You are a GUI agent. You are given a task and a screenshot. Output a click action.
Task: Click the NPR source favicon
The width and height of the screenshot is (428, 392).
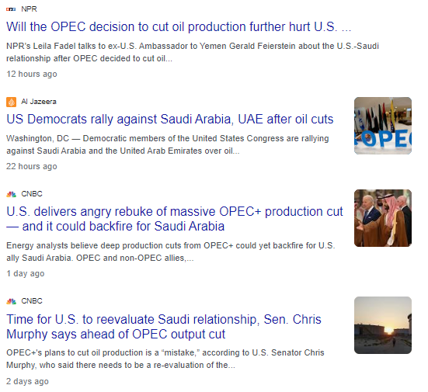pyautogui.click(x=11, y=9)
